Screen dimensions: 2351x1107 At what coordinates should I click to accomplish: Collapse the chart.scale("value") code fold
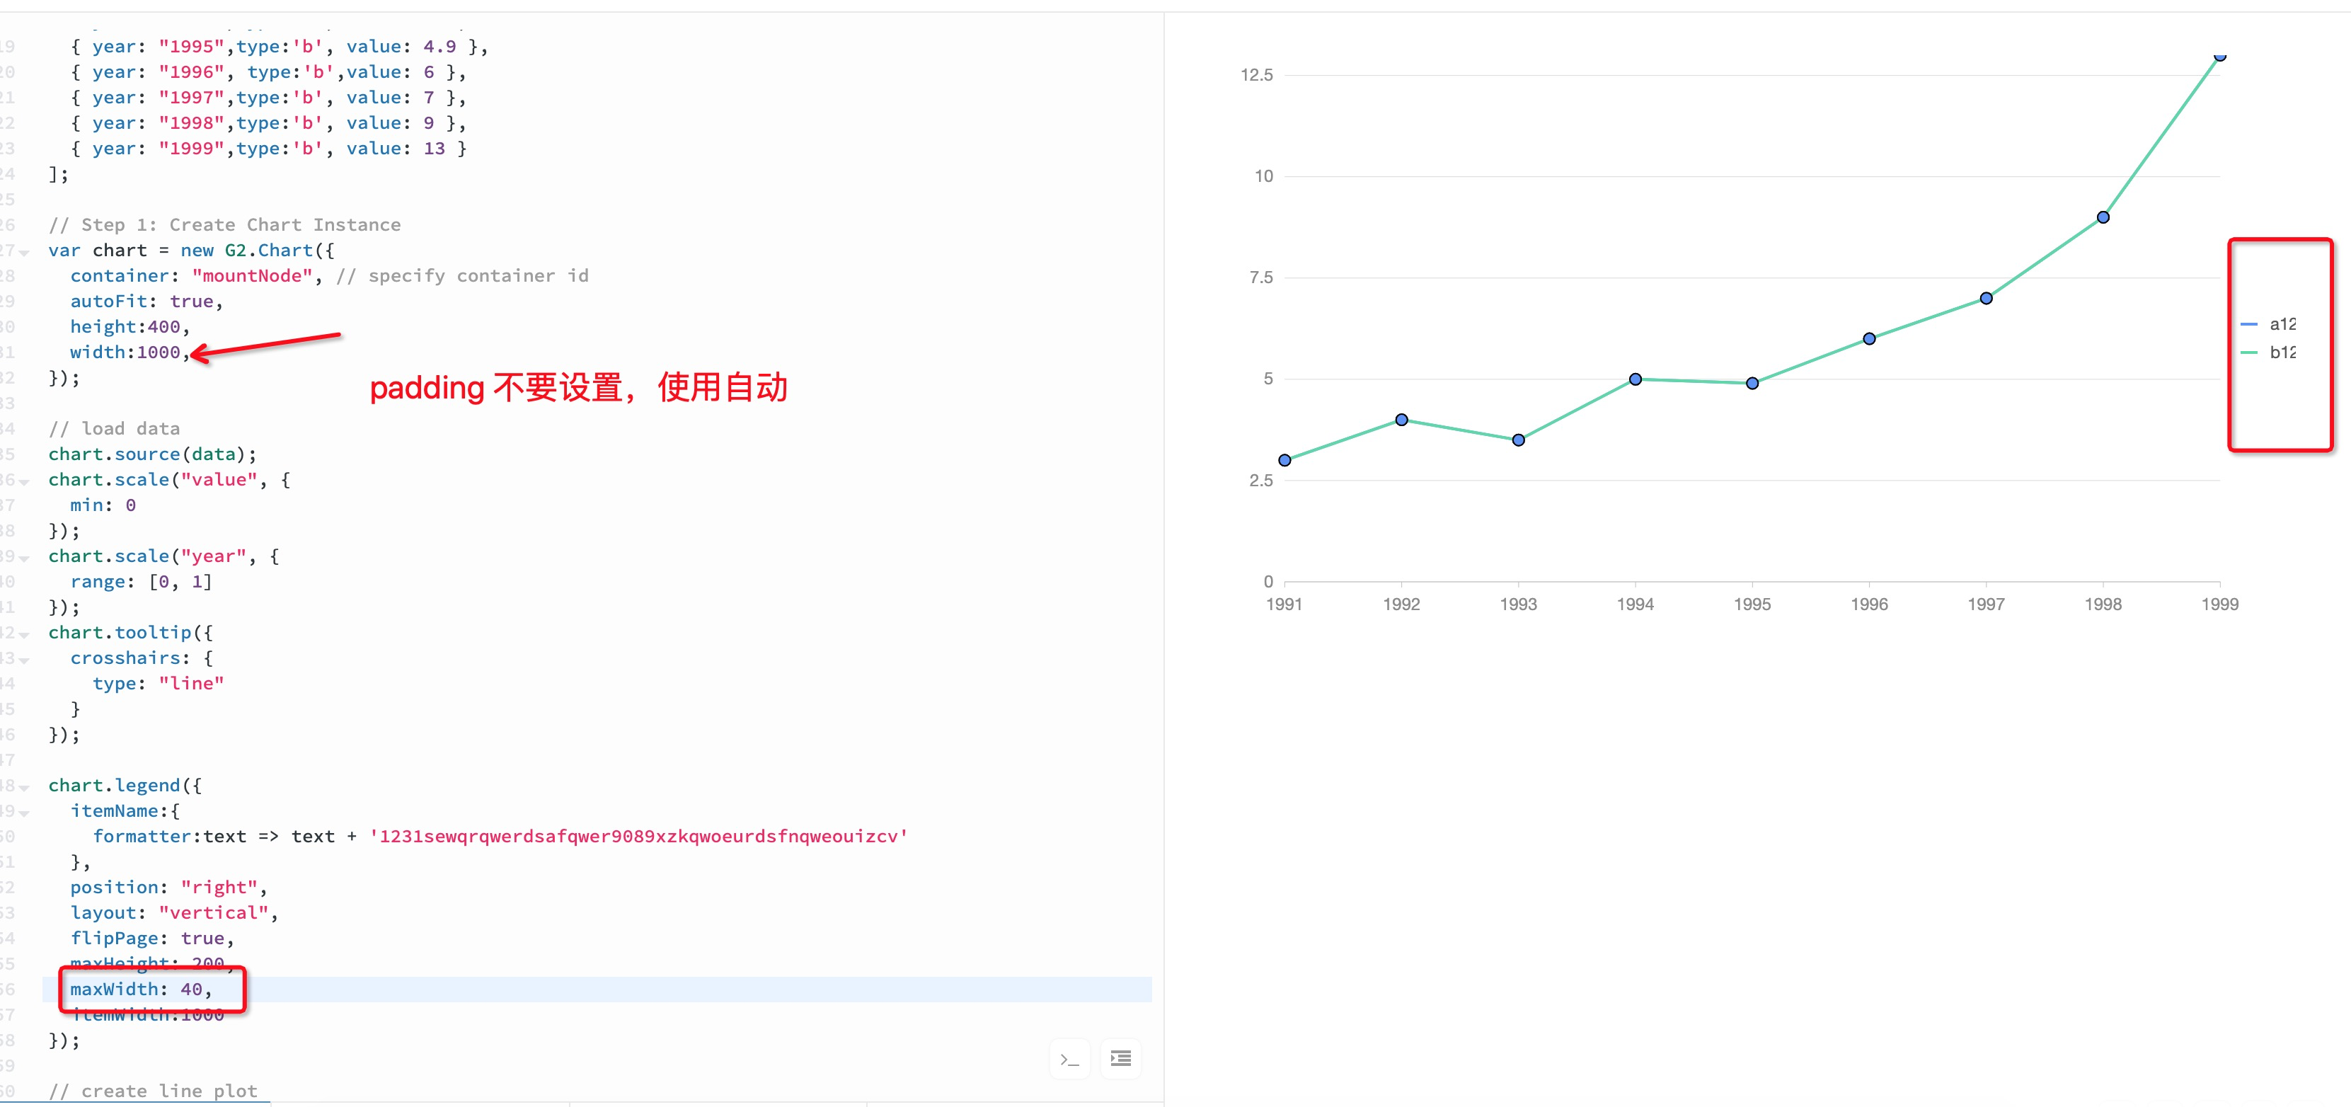(x=25, y=482)
